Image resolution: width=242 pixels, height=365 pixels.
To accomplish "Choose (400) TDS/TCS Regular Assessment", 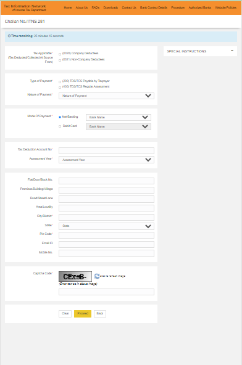I will (x=60, y=88).
